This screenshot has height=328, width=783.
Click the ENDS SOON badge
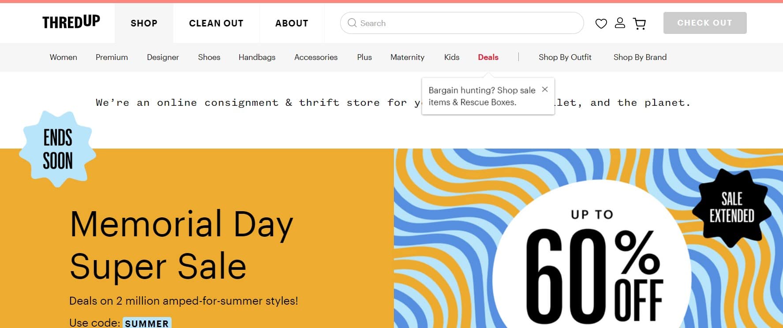coord(58,149)
